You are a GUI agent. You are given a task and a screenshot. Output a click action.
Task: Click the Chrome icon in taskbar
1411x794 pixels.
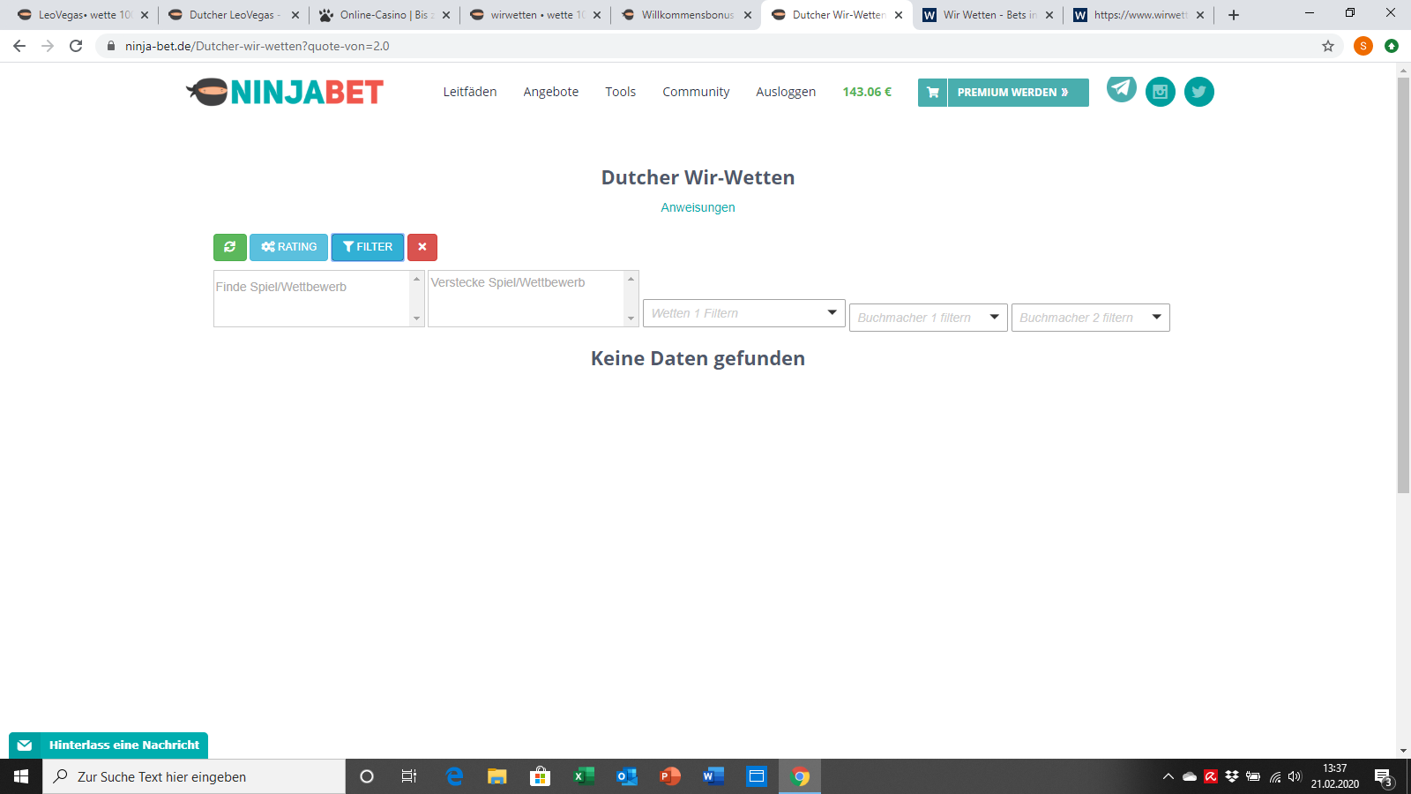[x=800, y=776]
